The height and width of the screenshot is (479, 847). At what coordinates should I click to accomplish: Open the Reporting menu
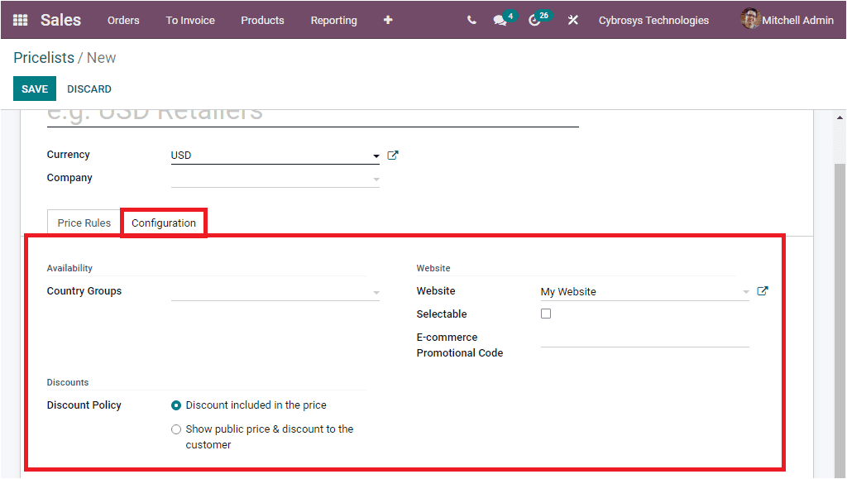[x=333, y=20]
